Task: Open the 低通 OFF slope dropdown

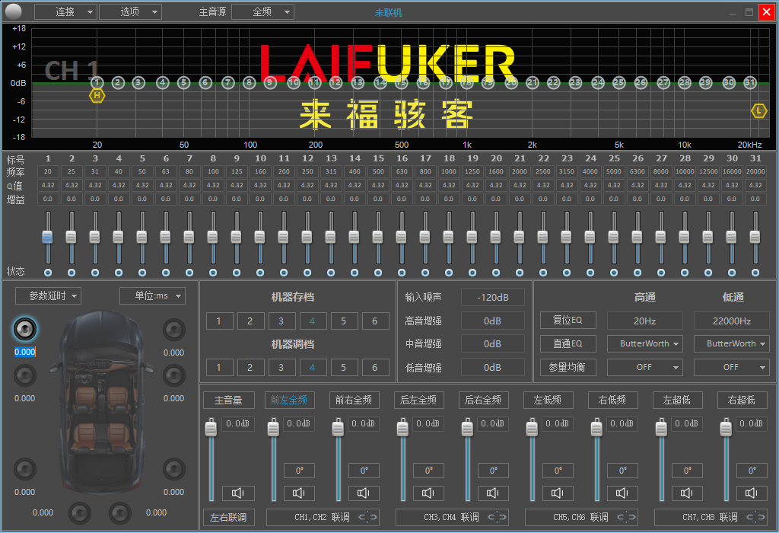Action: click(x=732, y=368)
